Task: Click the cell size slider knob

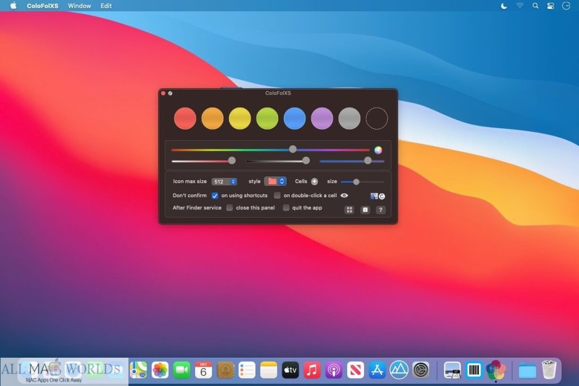Action: coord(356,182)
